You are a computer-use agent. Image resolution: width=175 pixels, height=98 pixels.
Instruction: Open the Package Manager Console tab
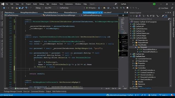coord(13,91)
